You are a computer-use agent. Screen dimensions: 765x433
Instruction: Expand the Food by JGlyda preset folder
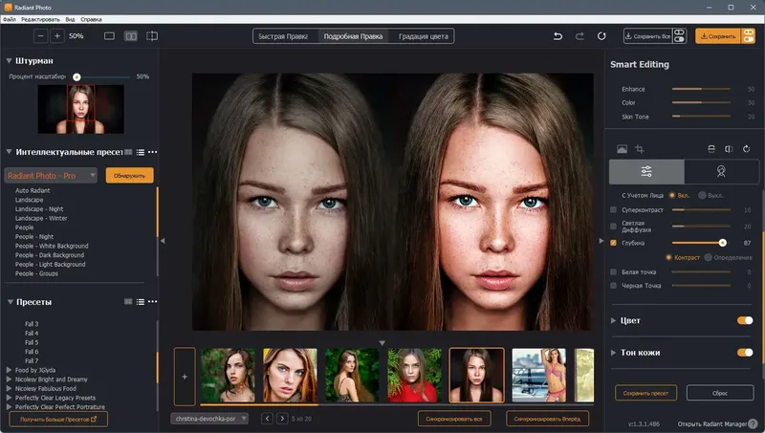pos(9,370)
